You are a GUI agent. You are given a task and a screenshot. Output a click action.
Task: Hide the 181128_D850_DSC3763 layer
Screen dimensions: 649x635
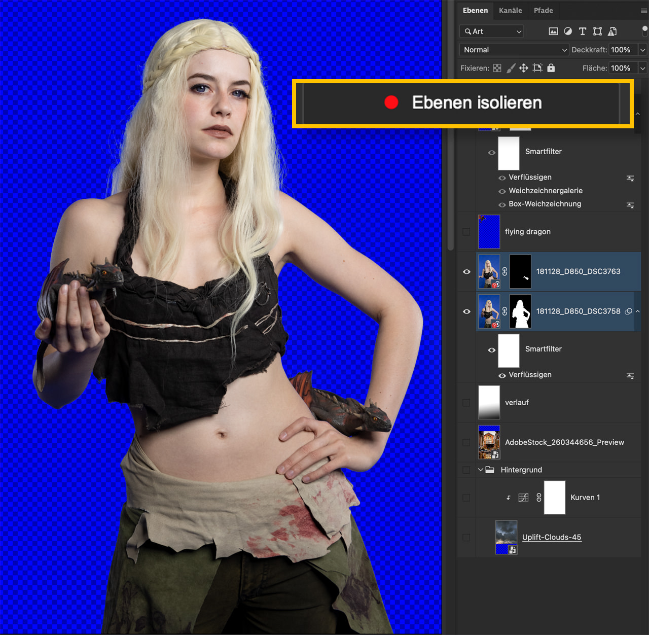coord(466,272)
